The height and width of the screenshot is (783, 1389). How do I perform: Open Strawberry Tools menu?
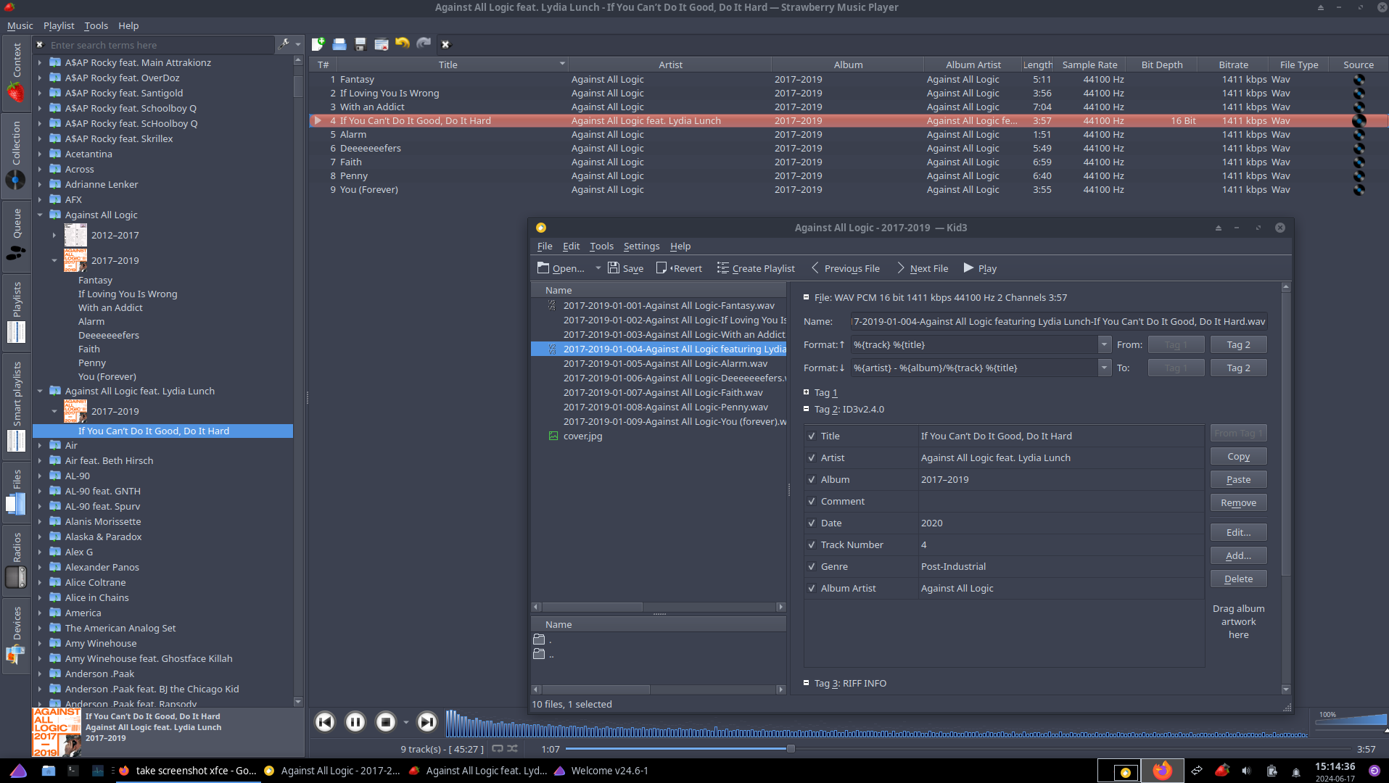96,25
